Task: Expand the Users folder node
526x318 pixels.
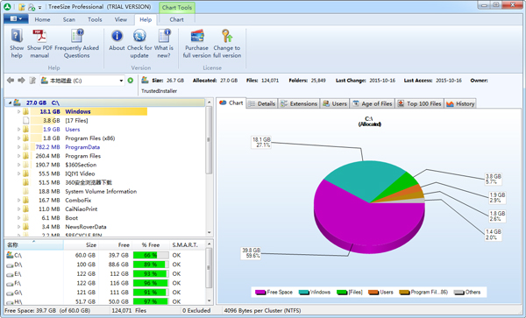Action: pos(18,130)
